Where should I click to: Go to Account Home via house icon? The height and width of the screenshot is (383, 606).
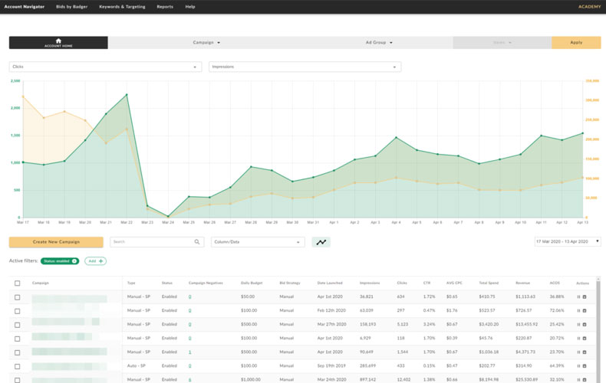(x=58, y=42)
